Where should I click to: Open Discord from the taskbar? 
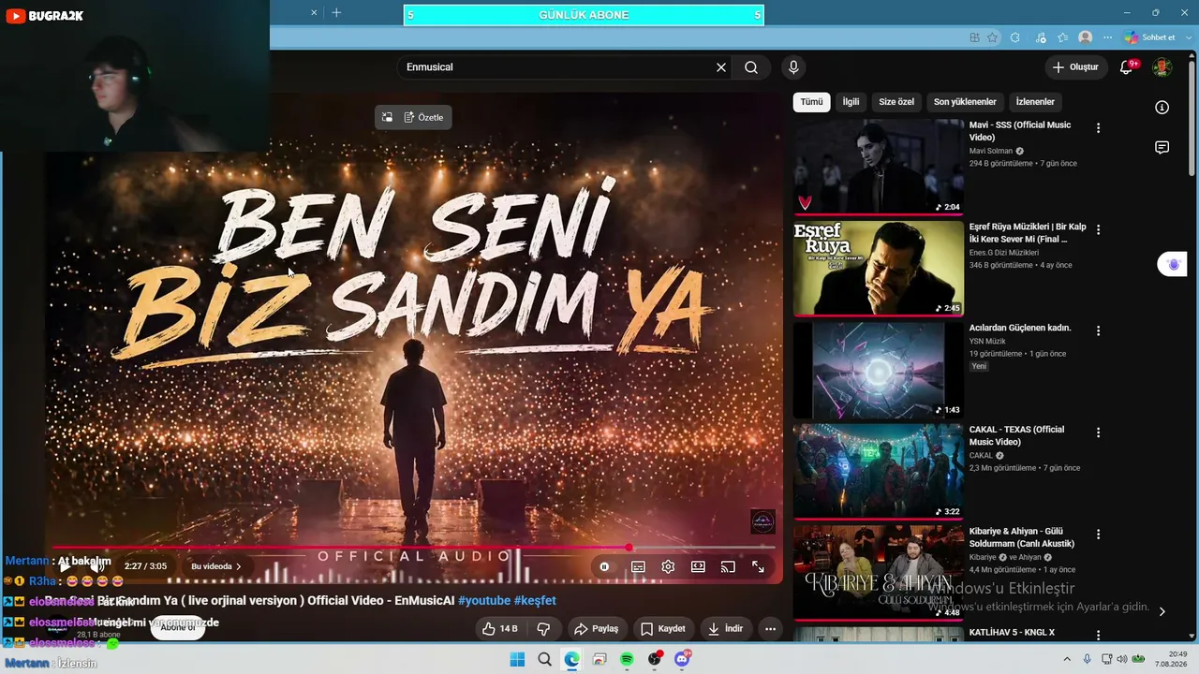682,659
